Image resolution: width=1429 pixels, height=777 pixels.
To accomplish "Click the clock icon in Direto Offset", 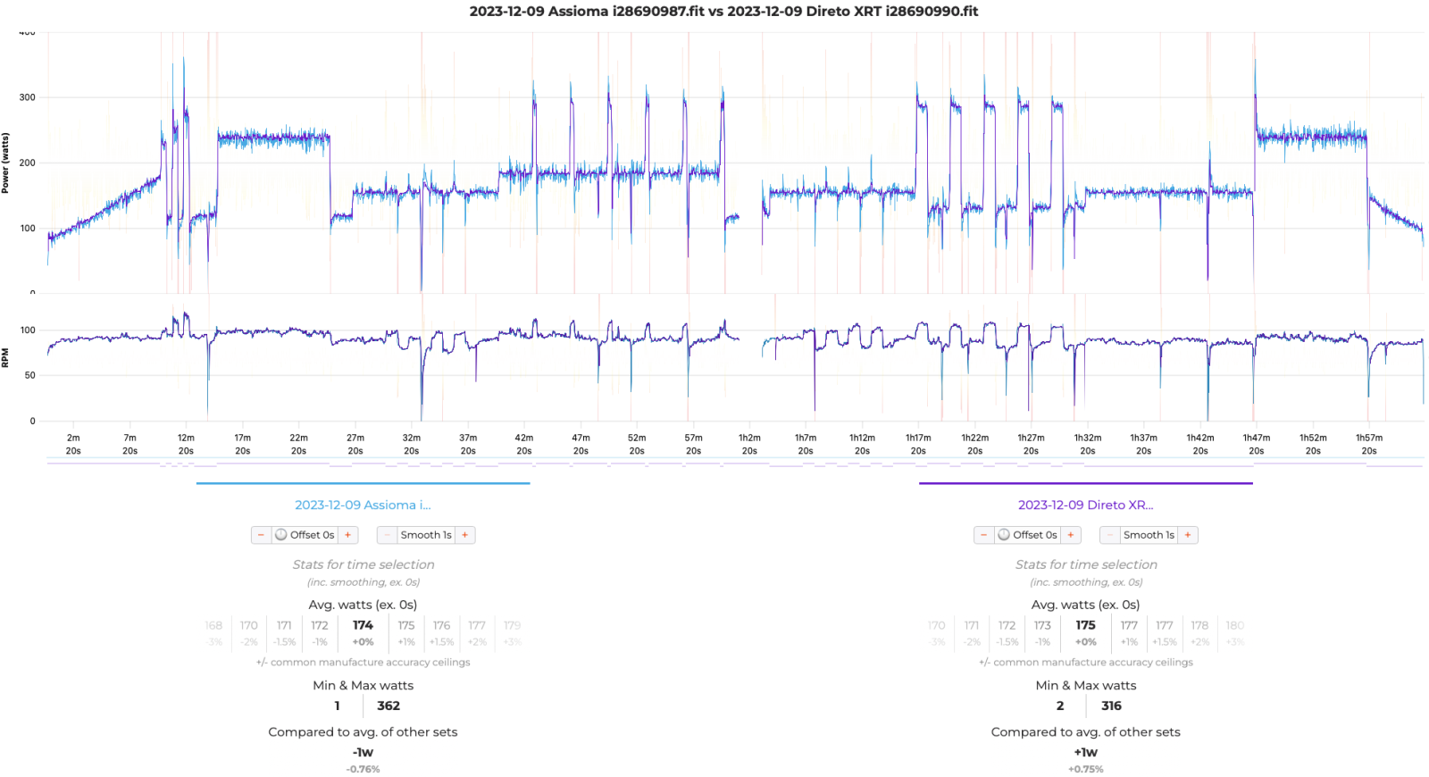I will click(1004, 535).
